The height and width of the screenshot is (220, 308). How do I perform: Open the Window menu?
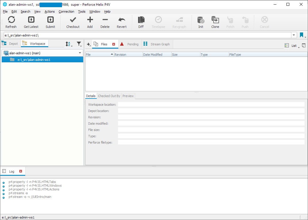pyautogui.click(x=95, y=11)
